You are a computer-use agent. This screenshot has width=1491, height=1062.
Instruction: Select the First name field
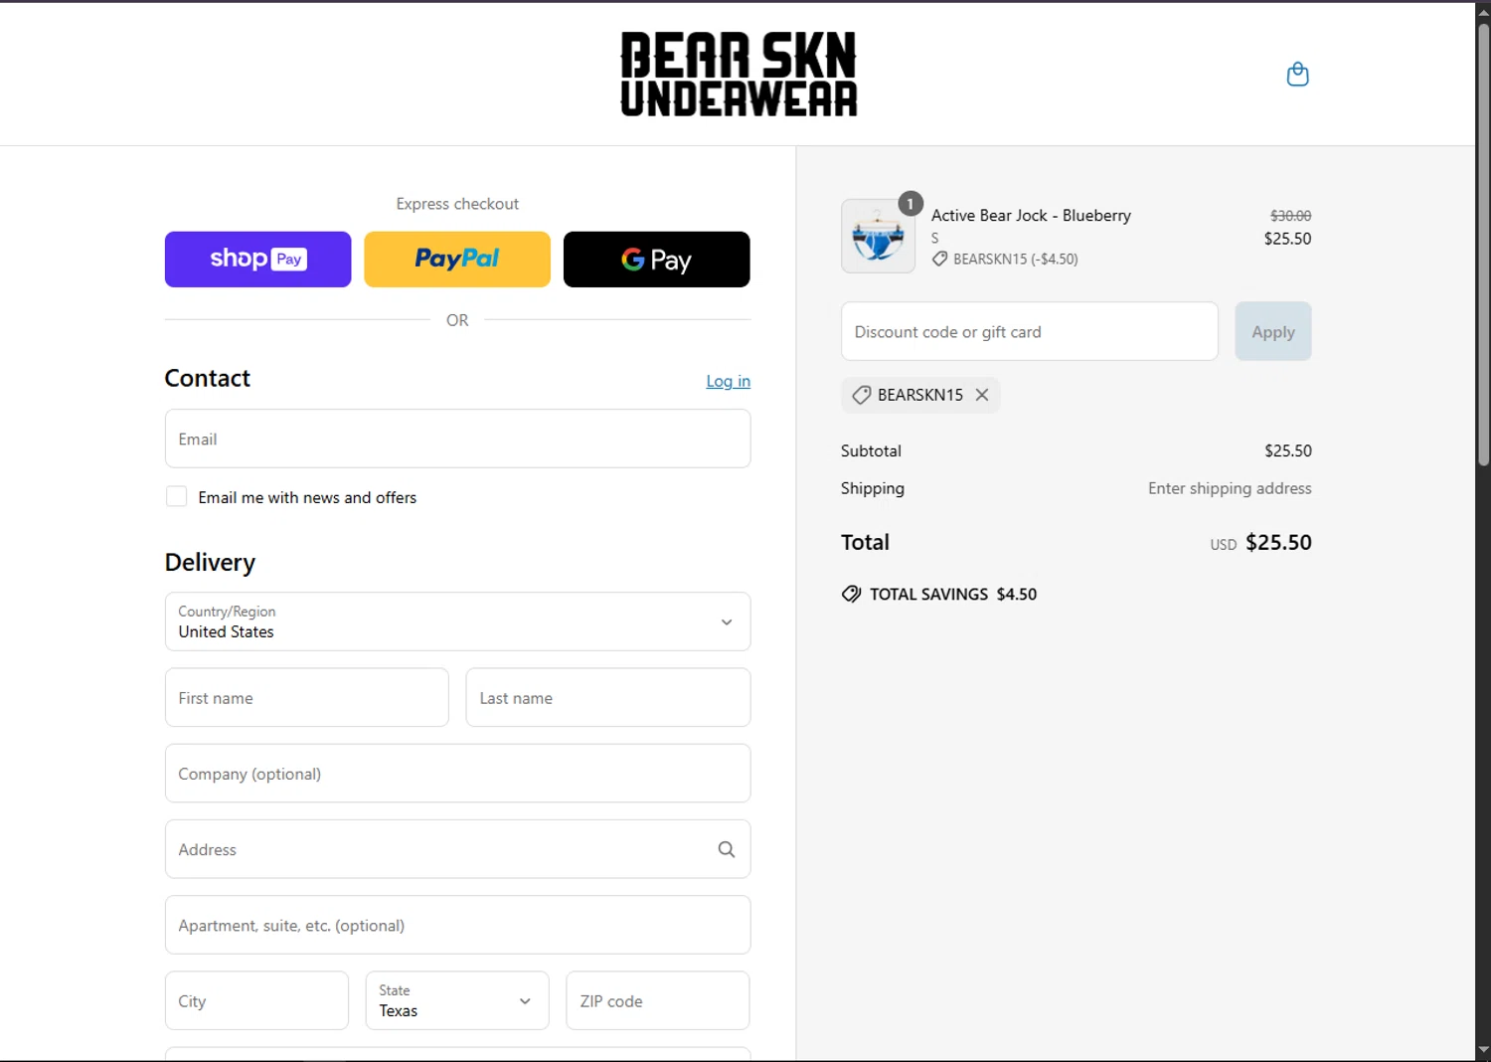306,697
